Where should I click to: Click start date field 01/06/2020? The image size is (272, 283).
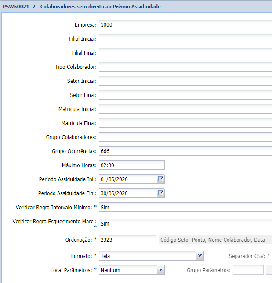(128, 179)
